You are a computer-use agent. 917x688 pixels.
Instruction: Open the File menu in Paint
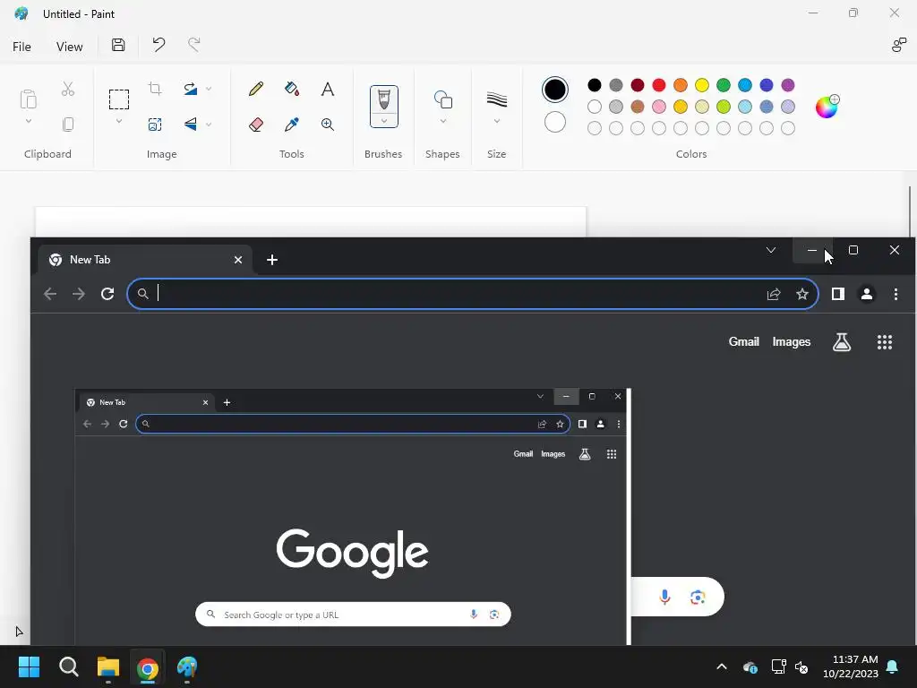point(21,47)
